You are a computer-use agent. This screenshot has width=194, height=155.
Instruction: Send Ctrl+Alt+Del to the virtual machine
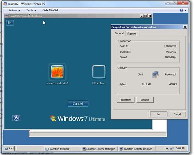coord(50,10)
